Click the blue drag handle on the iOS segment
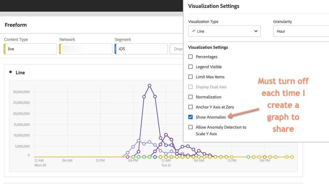 pos(116,49)
